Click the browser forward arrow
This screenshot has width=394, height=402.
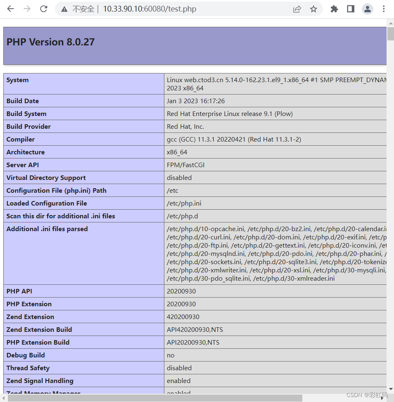point(27,9)
